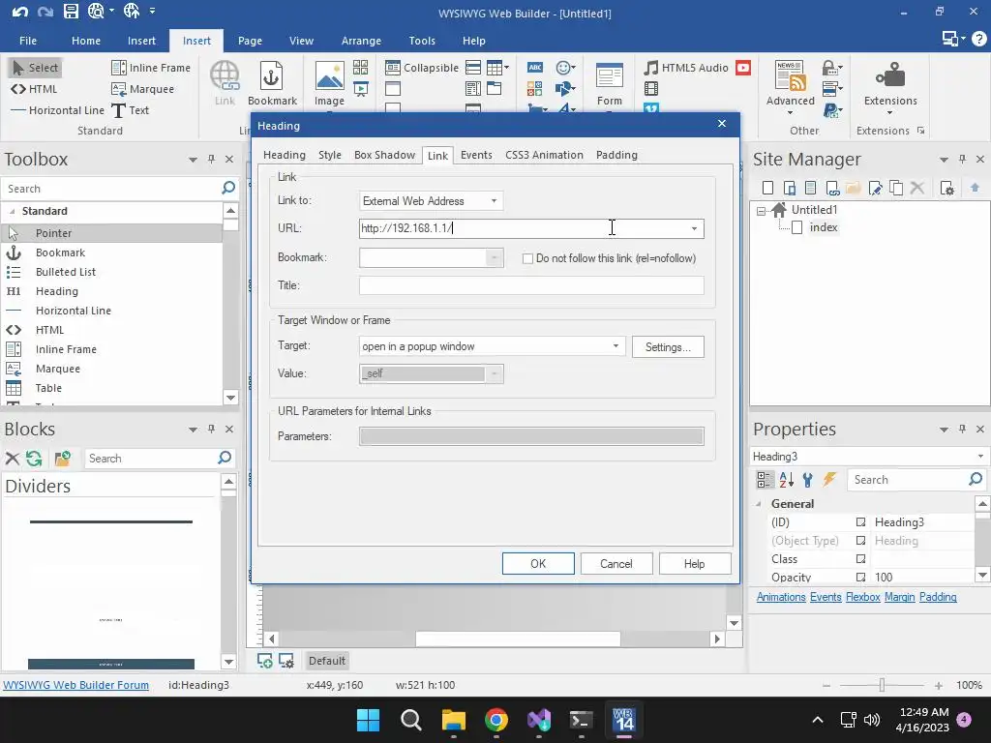The width and height of the screenshot is (991, 743).
Task: Click the zoom in plus button
Action: click(x=938, y=685)
